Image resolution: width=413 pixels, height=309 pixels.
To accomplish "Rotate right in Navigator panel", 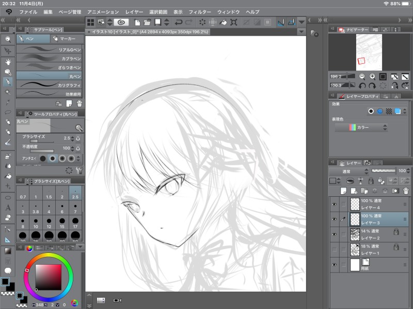I will pyautogui.click(x=372, y=85).
